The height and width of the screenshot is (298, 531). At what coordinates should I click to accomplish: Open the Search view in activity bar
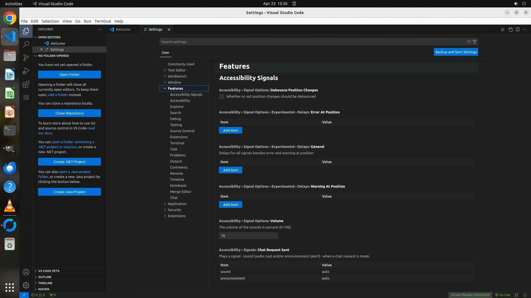26,44
